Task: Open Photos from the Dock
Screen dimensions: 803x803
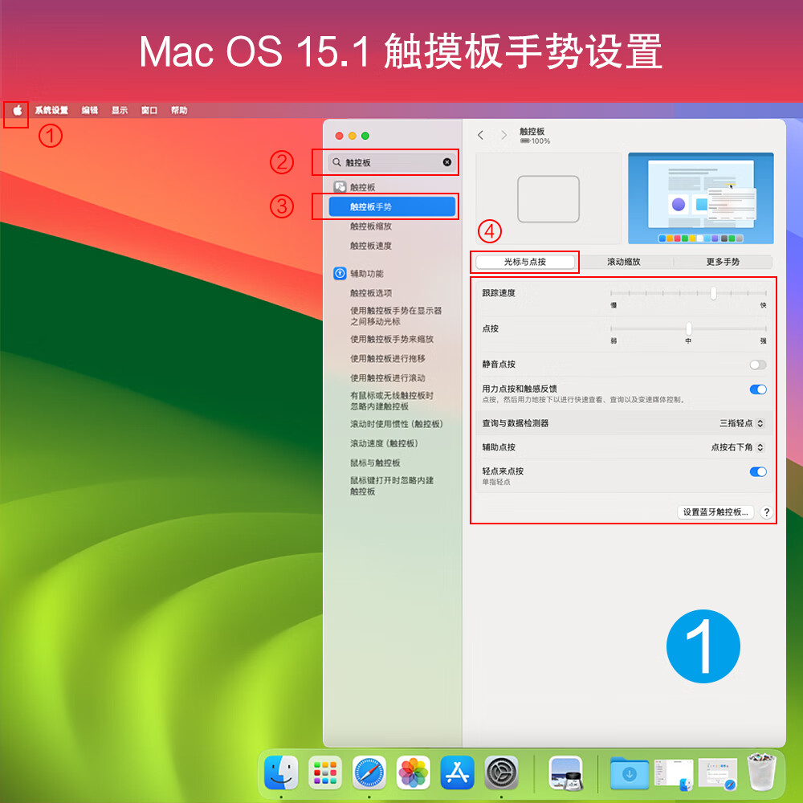Action: click(414, 772)
